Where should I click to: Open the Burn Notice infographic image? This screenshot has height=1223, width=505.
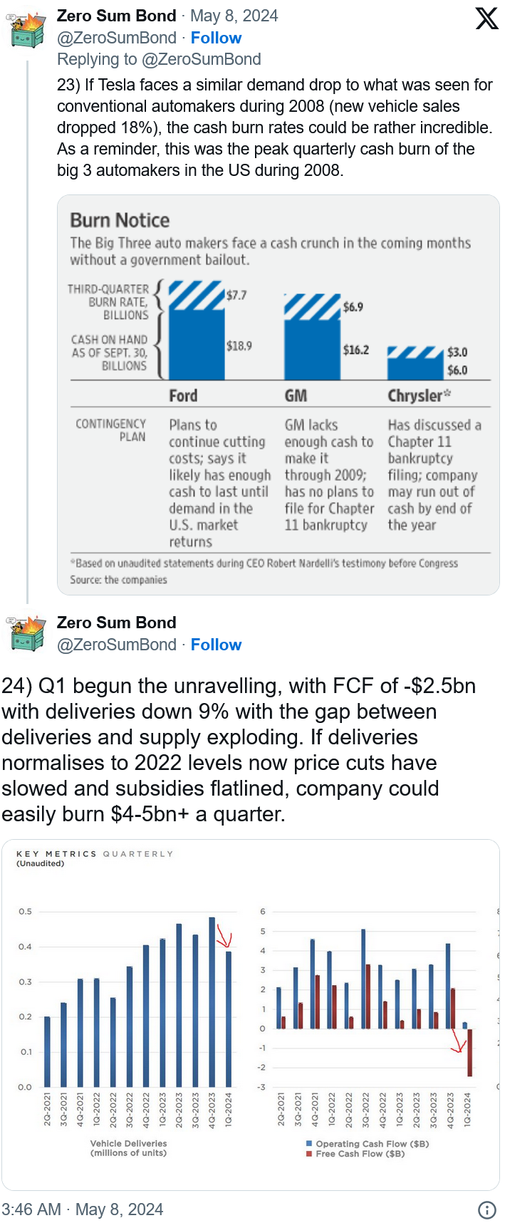click(278, 395)
